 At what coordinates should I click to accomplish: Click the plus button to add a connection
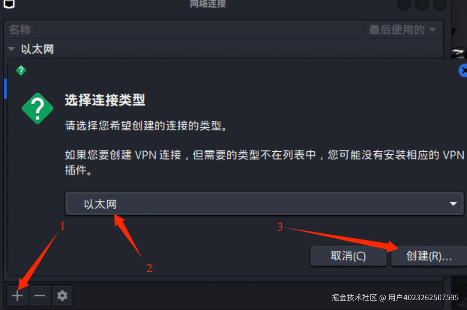coord(18,295)
